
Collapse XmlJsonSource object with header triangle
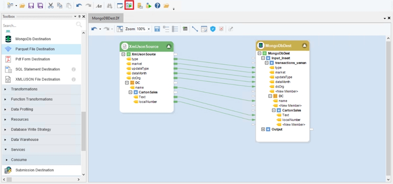(169, 46)
